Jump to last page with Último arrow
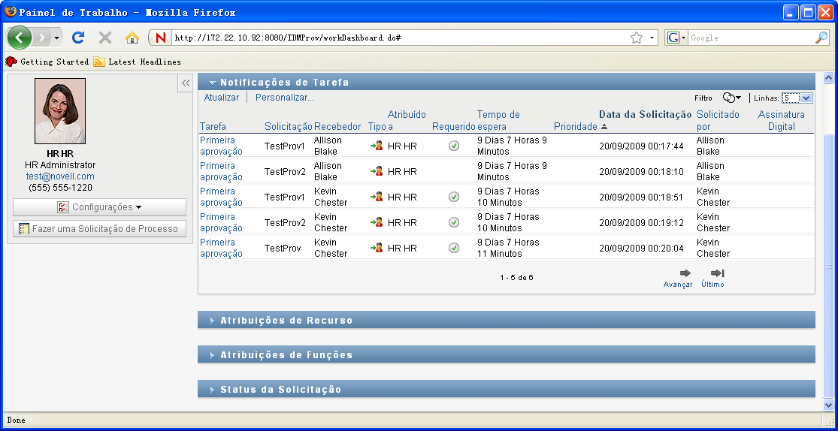 point(717,273)
